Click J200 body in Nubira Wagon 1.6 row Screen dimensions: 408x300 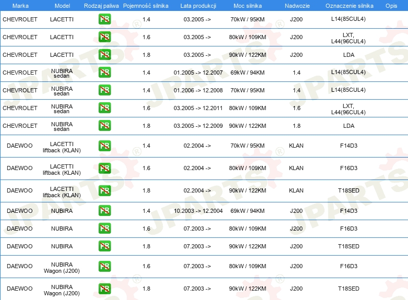click(296, 266)
